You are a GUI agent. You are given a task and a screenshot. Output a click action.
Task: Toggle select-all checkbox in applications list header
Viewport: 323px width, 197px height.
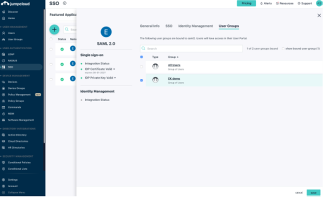(x=51, y=39)
